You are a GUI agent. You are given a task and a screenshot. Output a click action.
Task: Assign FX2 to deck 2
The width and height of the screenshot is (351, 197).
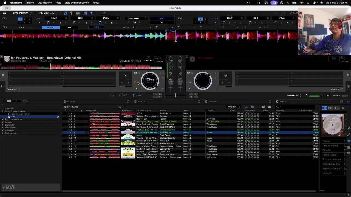point(200,19)
